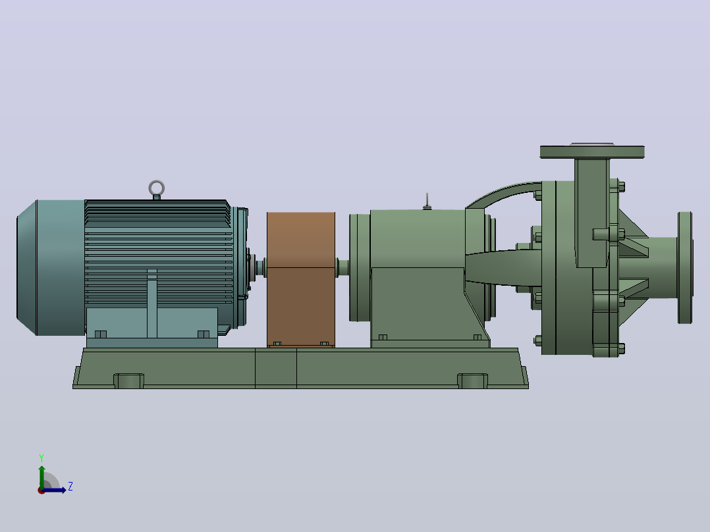Click the red origin point of triad
710x532 pixels.
click(x=41, y=491)
